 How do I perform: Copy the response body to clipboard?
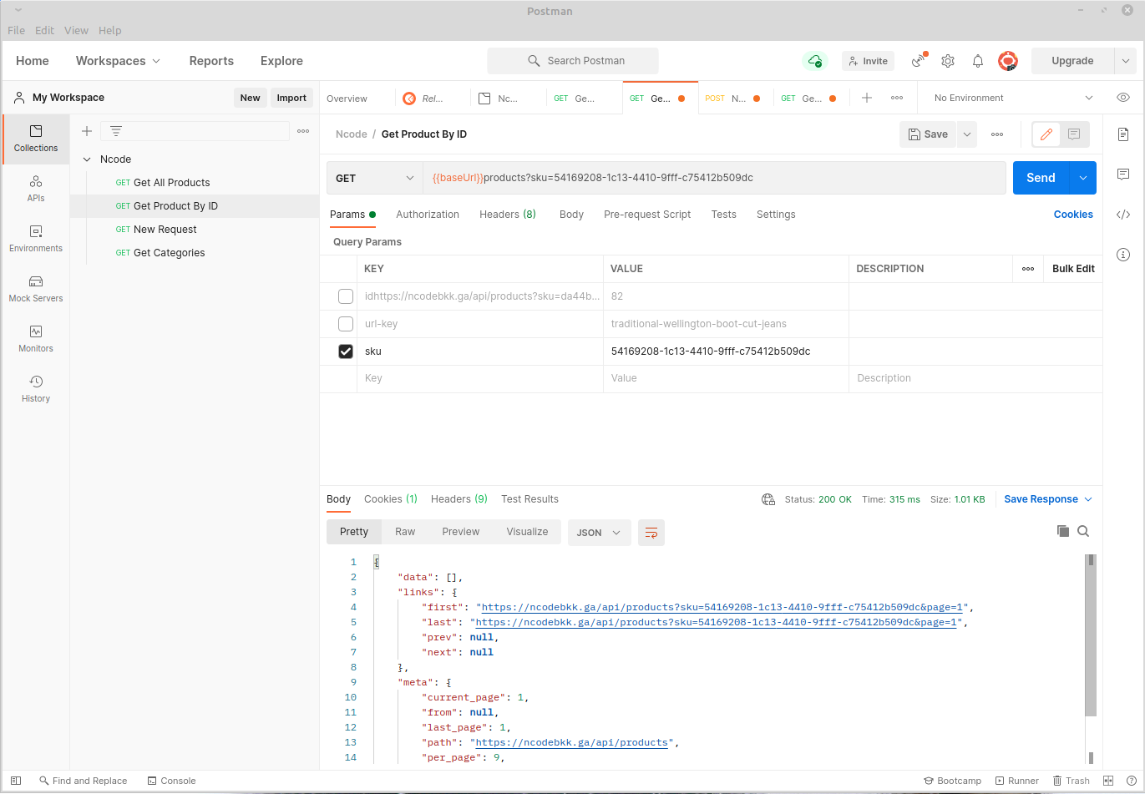point(1063,531)
